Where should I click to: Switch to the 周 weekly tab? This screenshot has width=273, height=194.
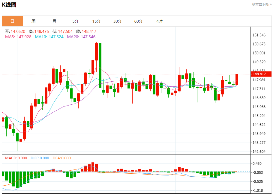(33, 21)
